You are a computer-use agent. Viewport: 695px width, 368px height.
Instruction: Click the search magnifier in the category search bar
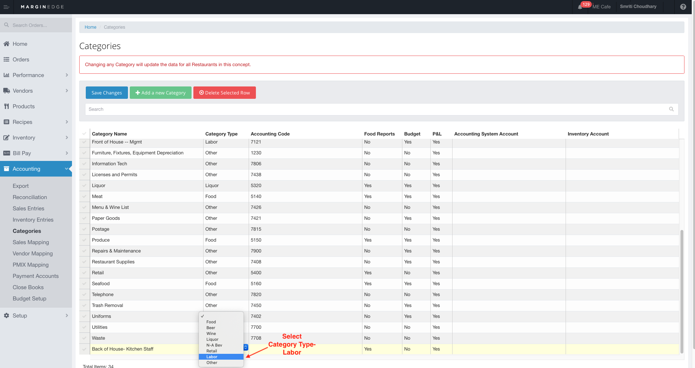(671, 109)
